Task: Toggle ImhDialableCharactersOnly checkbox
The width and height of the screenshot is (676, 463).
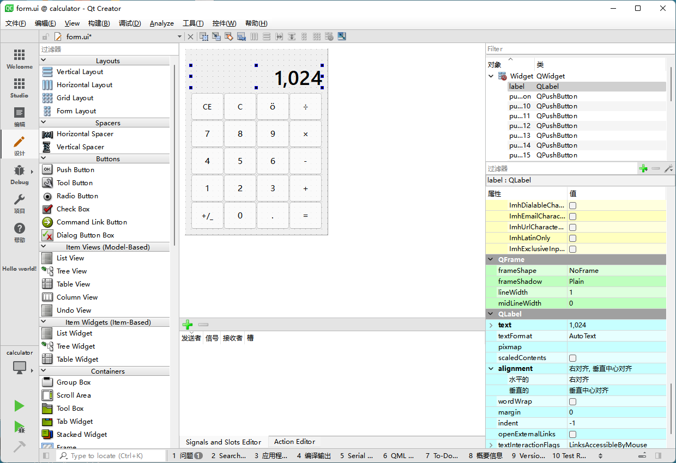Action: 573,205
